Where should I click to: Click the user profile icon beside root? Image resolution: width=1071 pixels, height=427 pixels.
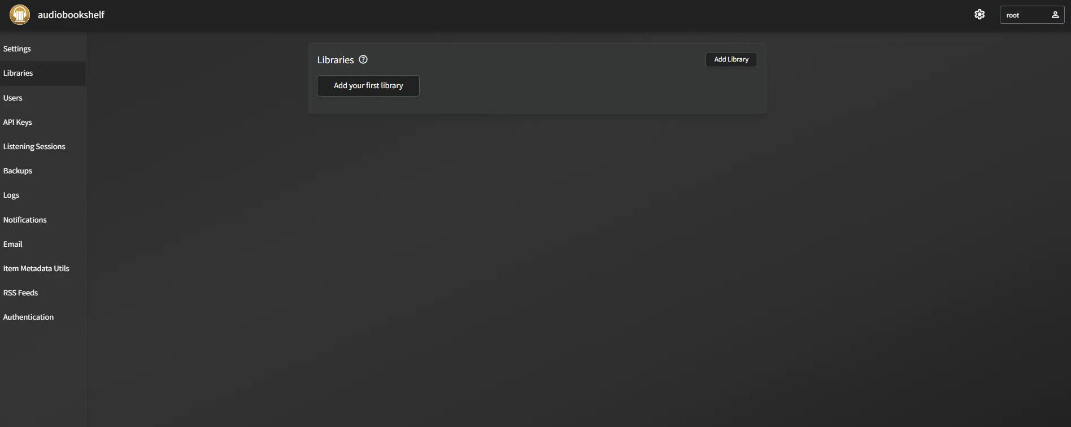click(1055, 15)
